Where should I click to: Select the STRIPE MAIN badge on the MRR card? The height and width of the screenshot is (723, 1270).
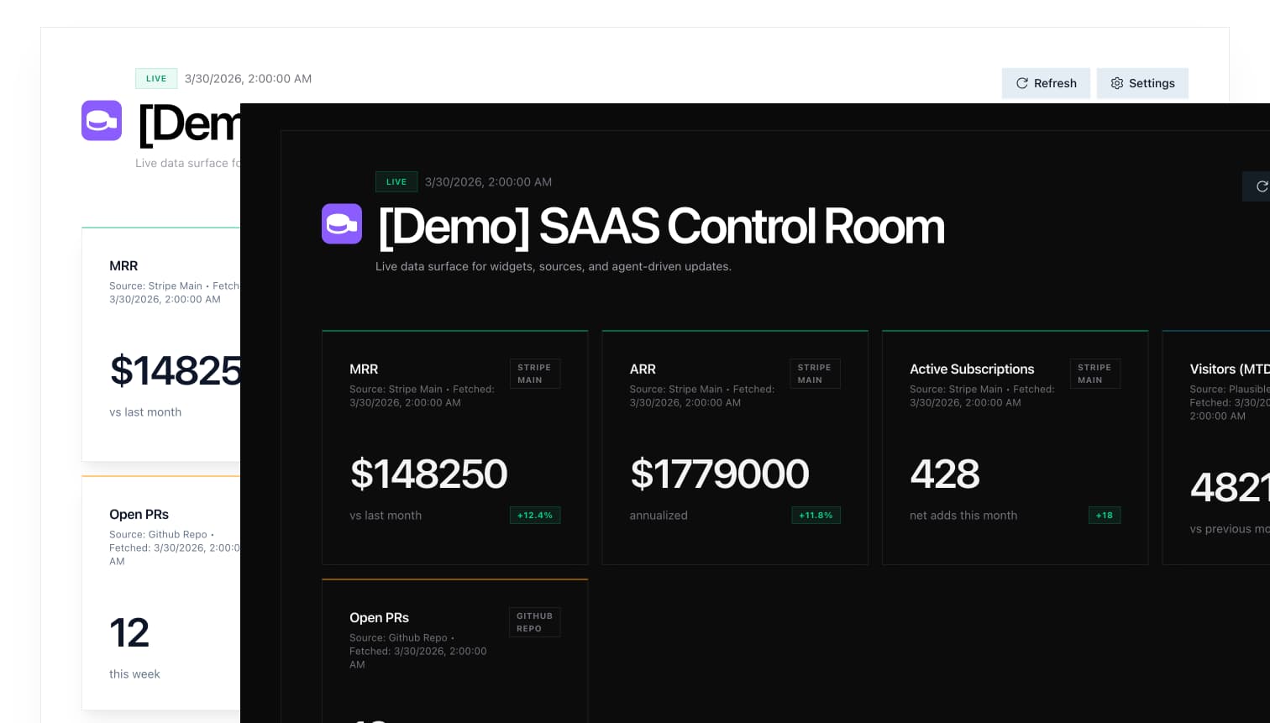point(534,374)
